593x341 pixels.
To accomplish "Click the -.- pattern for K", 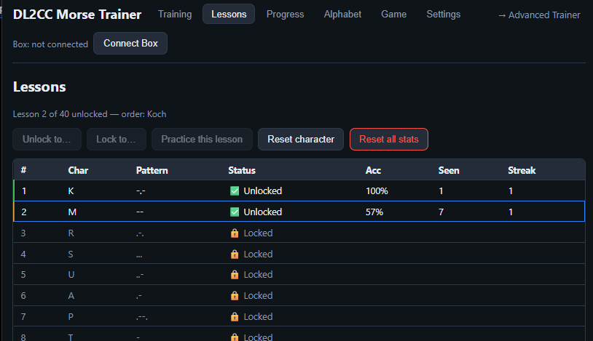I will tap(141, 191).
